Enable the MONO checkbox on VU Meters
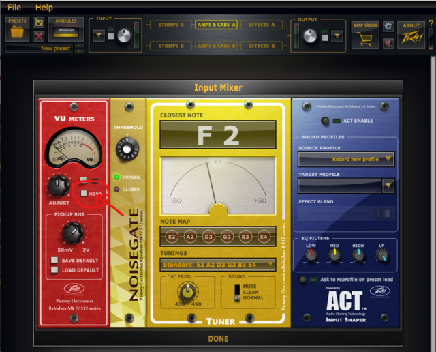 click(84, 193)
